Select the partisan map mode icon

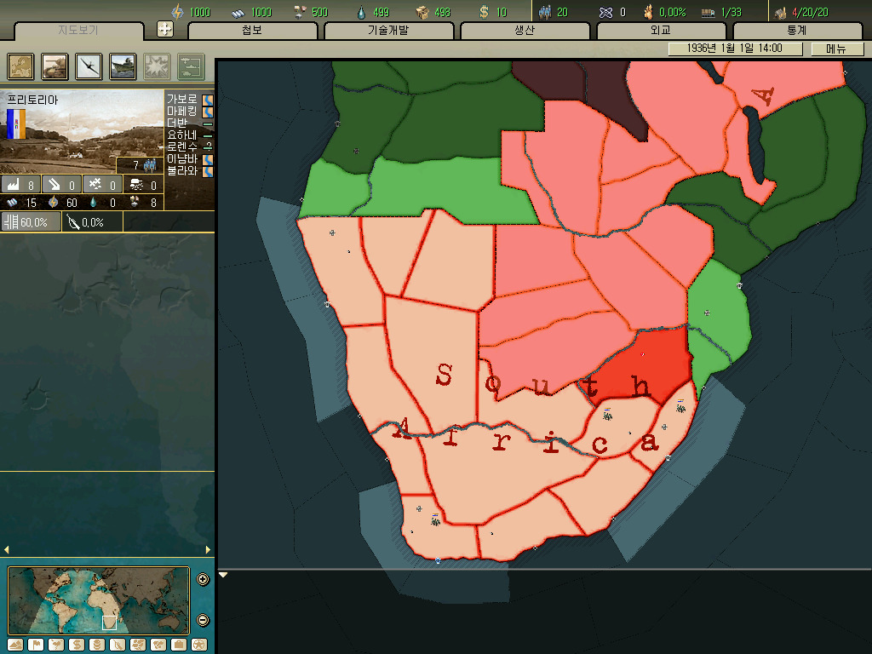pos(118,645)
